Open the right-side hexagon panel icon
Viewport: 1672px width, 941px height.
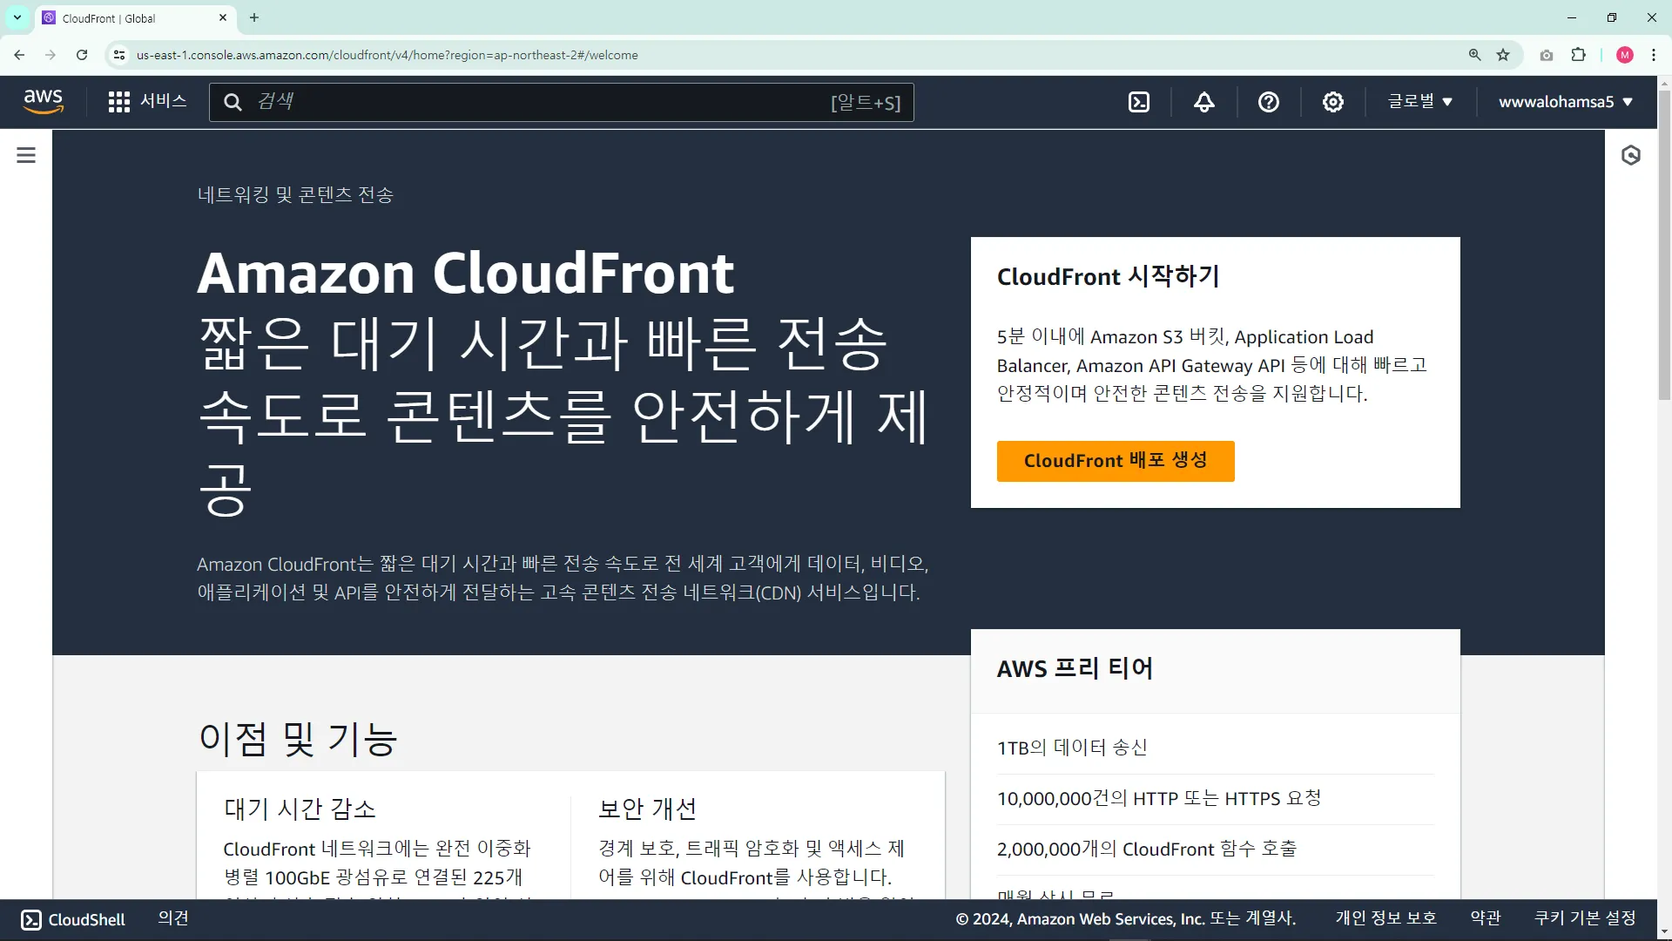click(1630, 155)
